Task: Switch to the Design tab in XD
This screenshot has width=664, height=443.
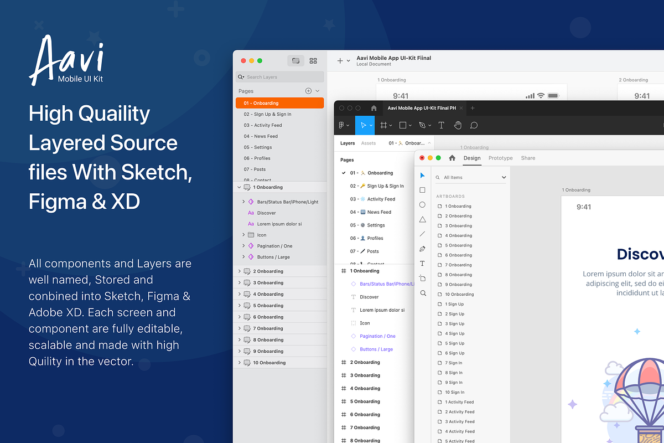Action: (x=472, y=158)
